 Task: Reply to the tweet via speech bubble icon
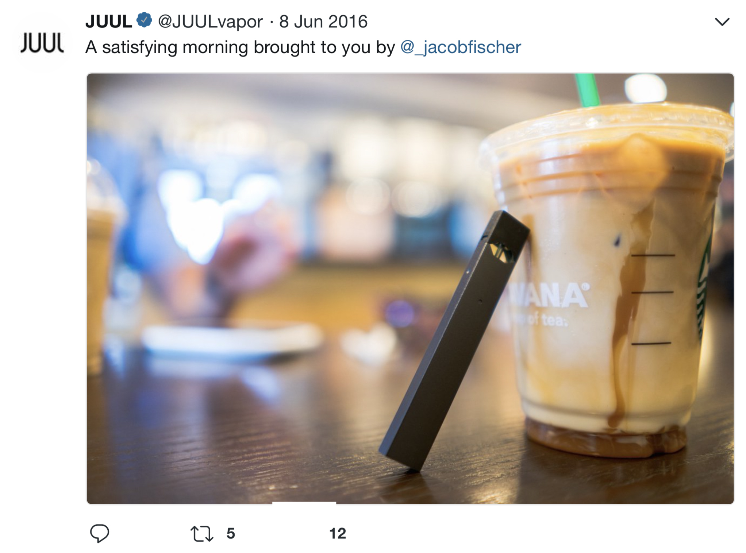(x=100, y=533)
